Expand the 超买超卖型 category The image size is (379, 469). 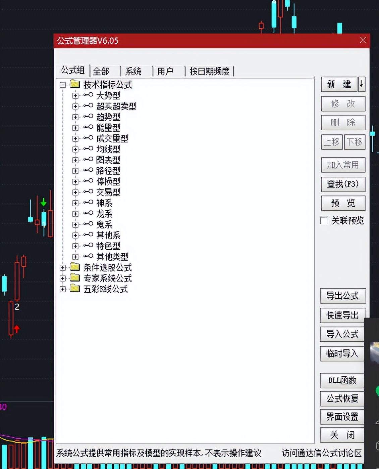click(75, 106)
